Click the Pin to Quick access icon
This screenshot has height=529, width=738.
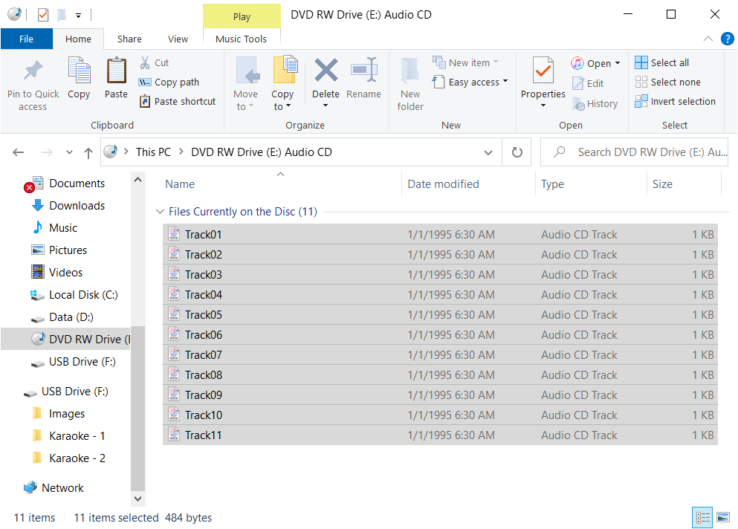tap(33, 71)
